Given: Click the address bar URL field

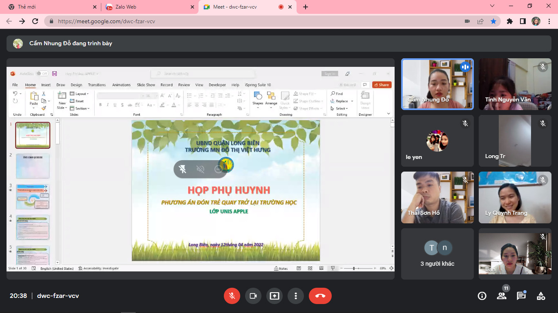Looking at the screenshot, I should pos(245,21).
